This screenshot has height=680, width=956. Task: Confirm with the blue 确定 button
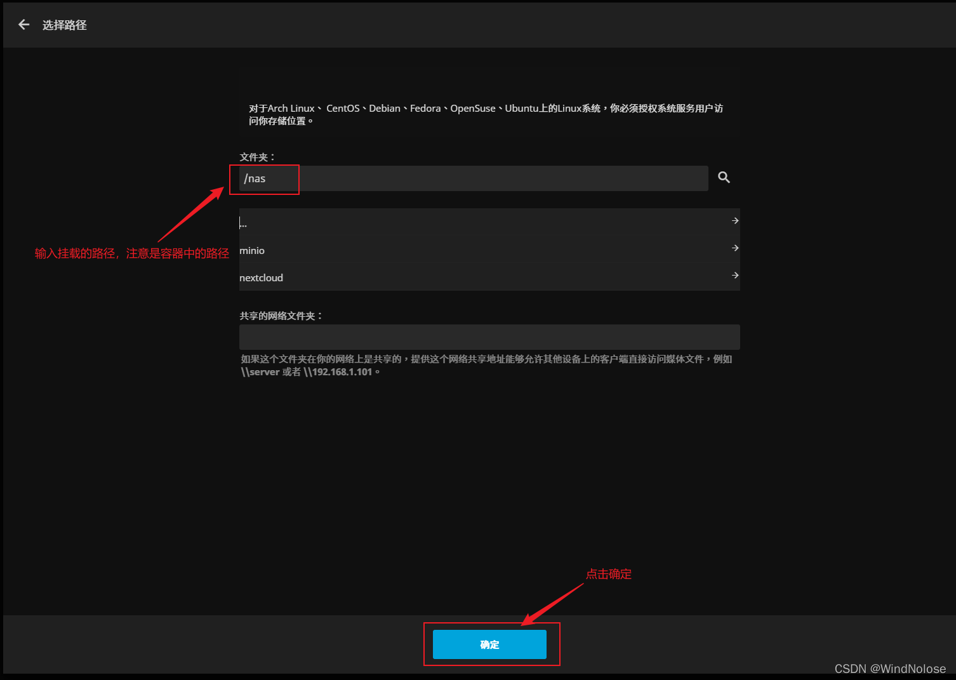(489, 644)
